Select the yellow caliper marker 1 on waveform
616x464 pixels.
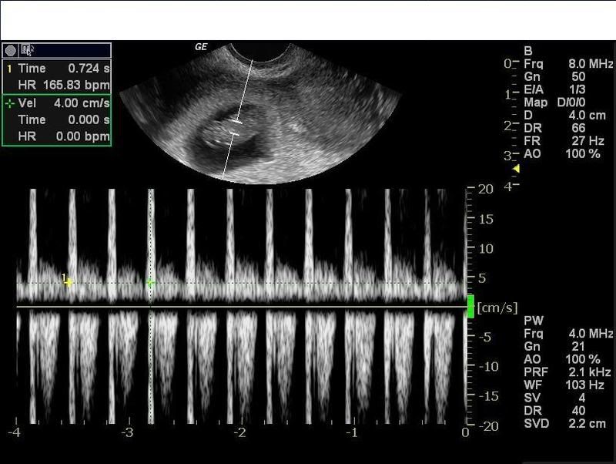pos(69,283)
